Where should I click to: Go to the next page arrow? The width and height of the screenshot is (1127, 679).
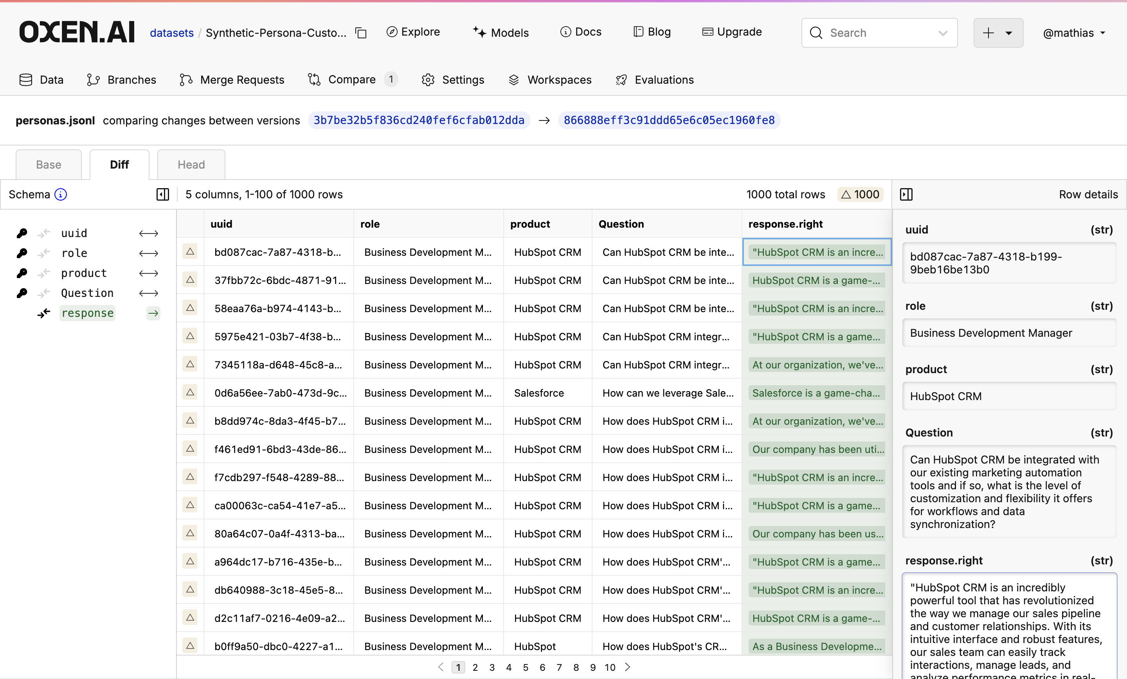click(628, 667)
